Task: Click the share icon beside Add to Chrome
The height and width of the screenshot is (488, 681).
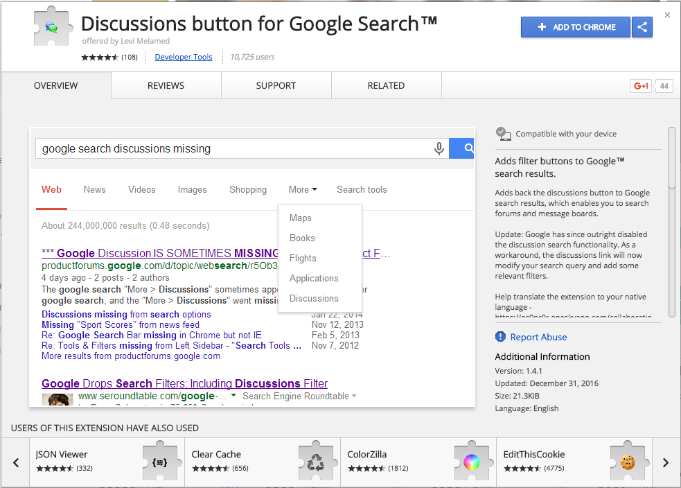Action: pyautogui.click(x=642, y=27)
